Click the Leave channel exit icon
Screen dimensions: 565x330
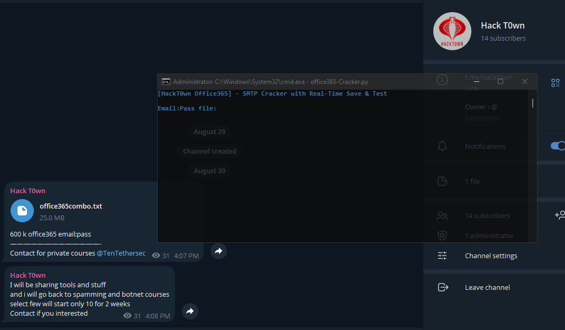pyautogui.click(x=443, y=287)
